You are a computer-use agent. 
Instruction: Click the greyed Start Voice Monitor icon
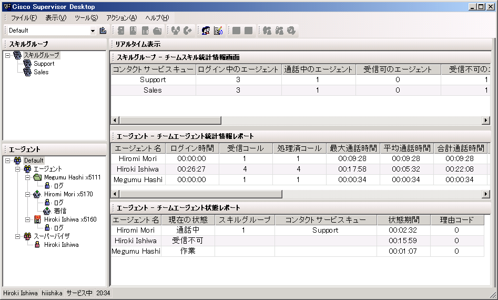[x=267, y=31]
